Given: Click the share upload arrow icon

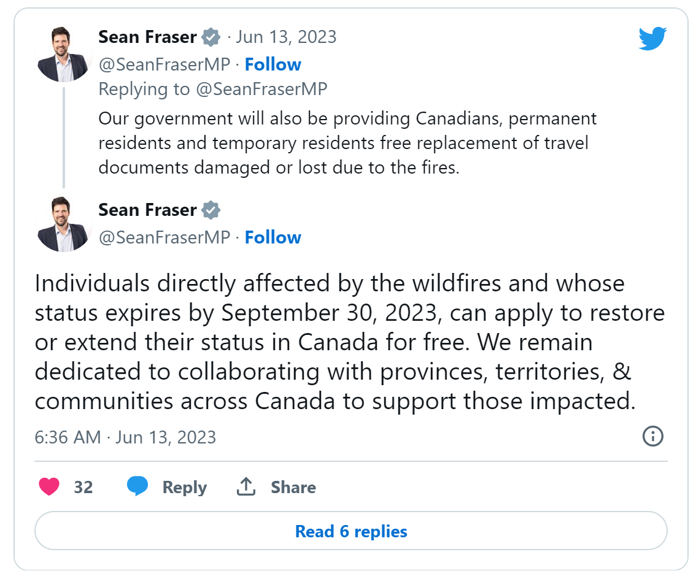Looking at the screenshot, I should (x=246, y=487).
